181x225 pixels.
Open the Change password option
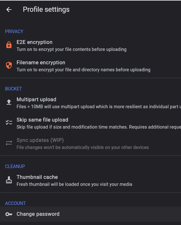90,214
